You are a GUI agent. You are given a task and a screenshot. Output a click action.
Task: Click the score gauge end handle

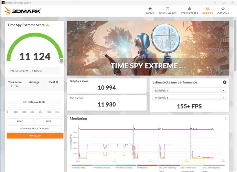(61, 61)
